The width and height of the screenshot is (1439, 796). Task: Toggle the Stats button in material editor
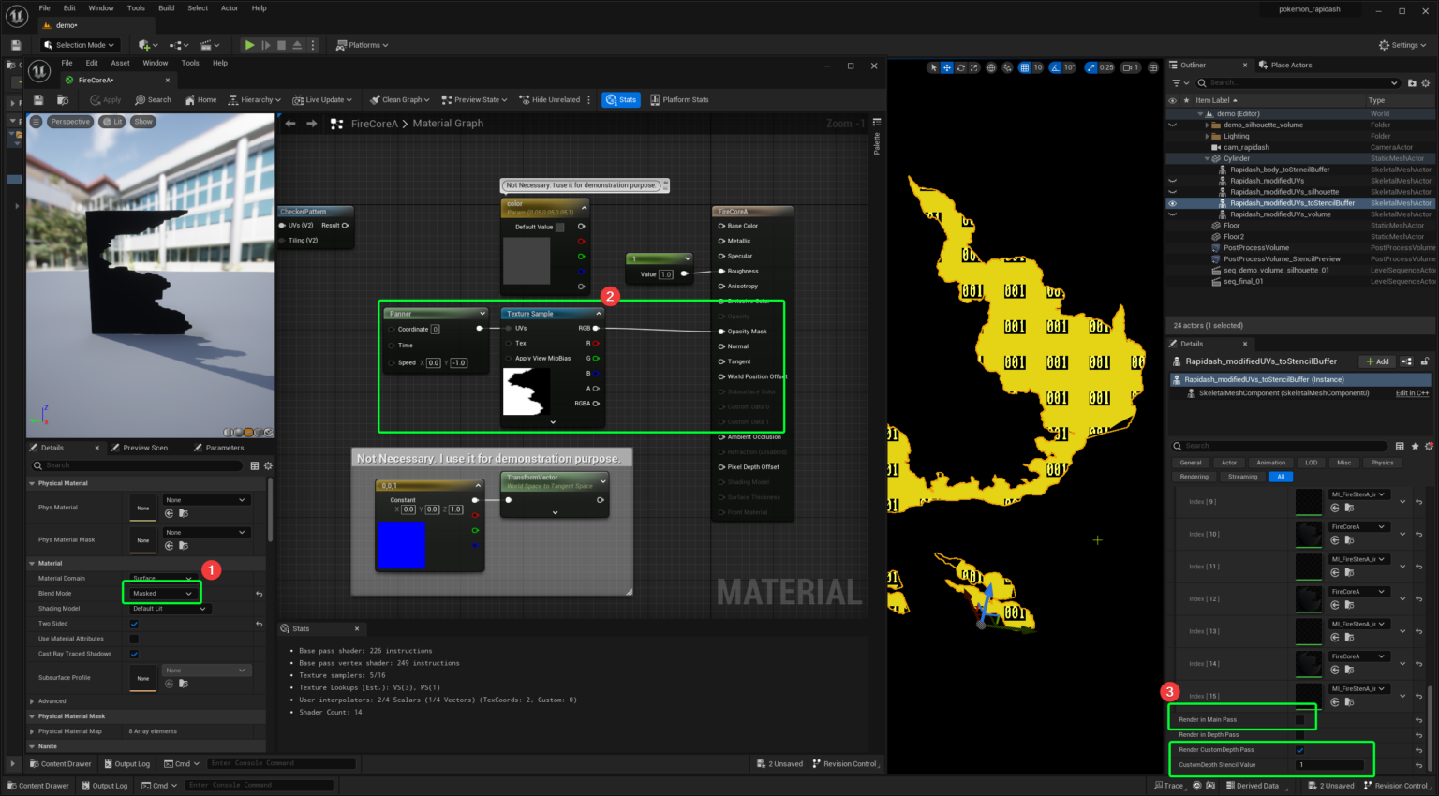coord(620,100)
